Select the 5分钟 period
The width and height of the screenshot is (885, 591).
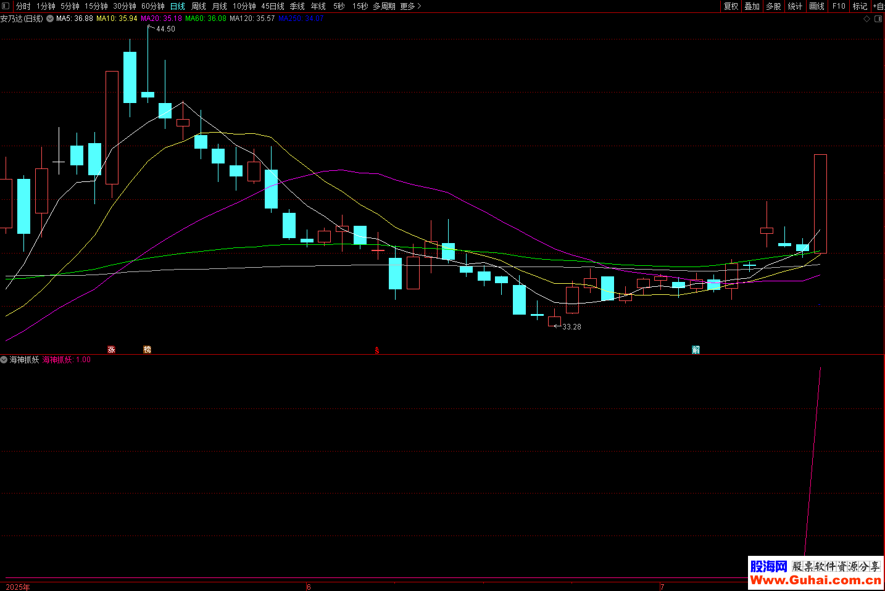(70, 6)
